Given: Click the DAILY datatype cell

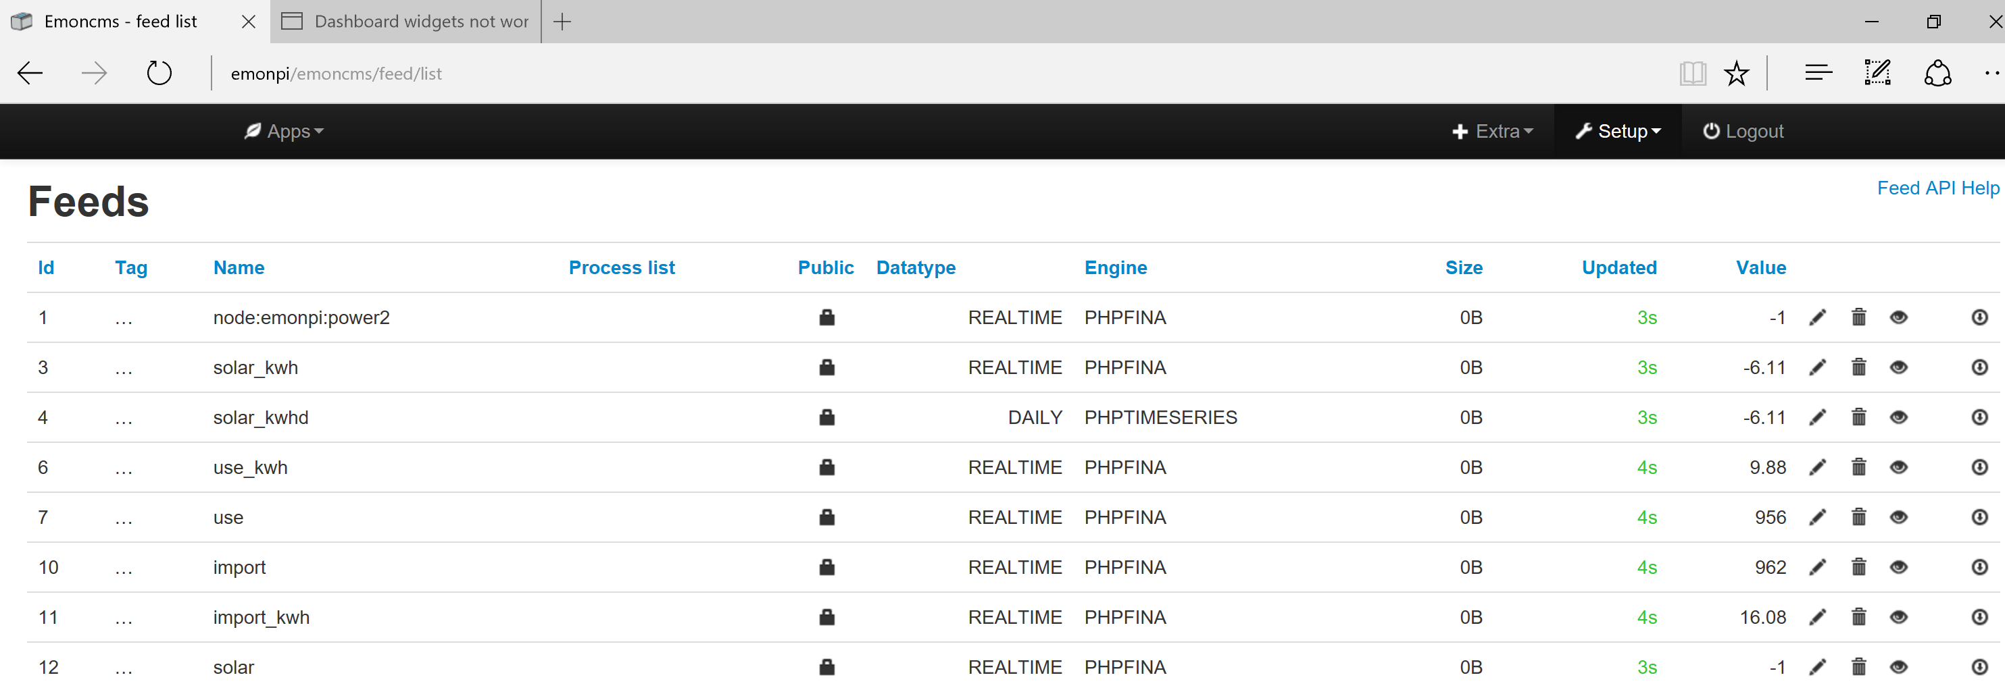Looking at the screenshot, I should (1035, 418).
